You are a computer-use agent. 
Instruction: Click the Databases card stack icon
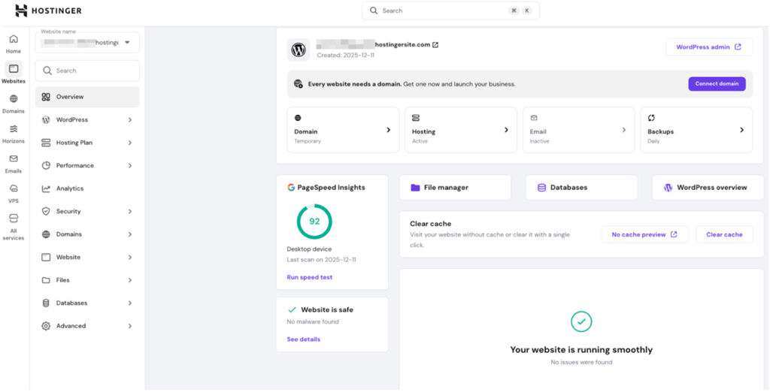pyautogui.click(x=541, y=188)
